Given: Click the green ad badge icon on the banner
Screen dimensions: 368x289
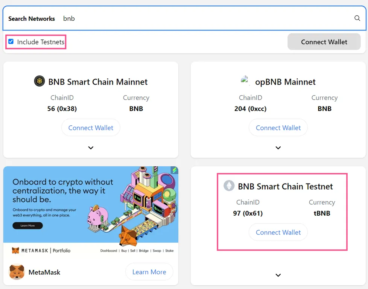Looking at the screenshot, I should coord(174,170).
